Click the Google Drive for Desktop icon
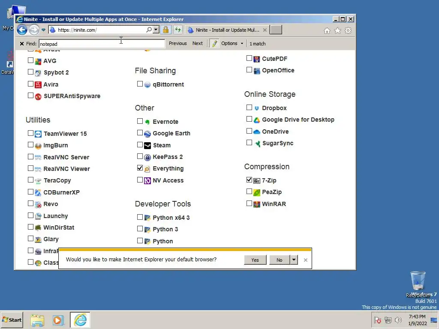439x329 pixels. [x=257, y=120]
